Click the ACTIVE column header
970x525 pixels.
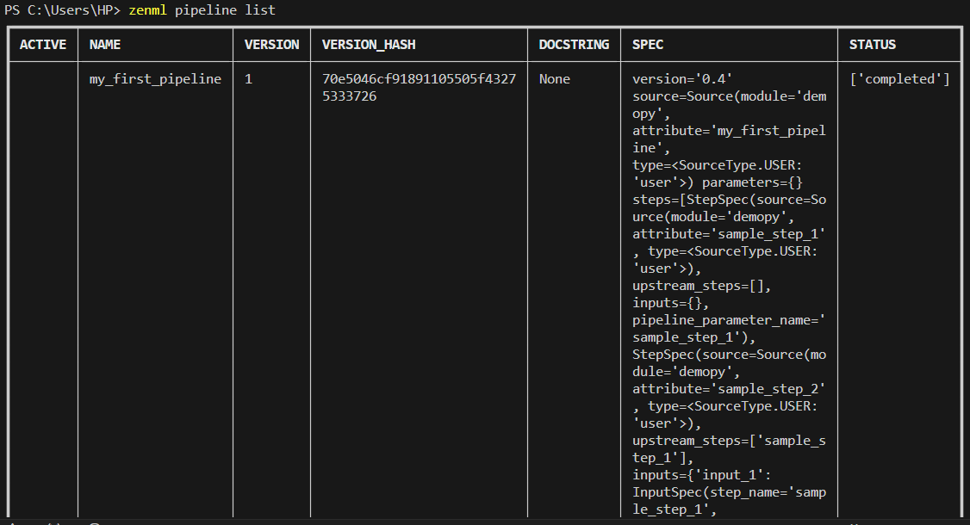pyautogui.click(x=43, y=45)
